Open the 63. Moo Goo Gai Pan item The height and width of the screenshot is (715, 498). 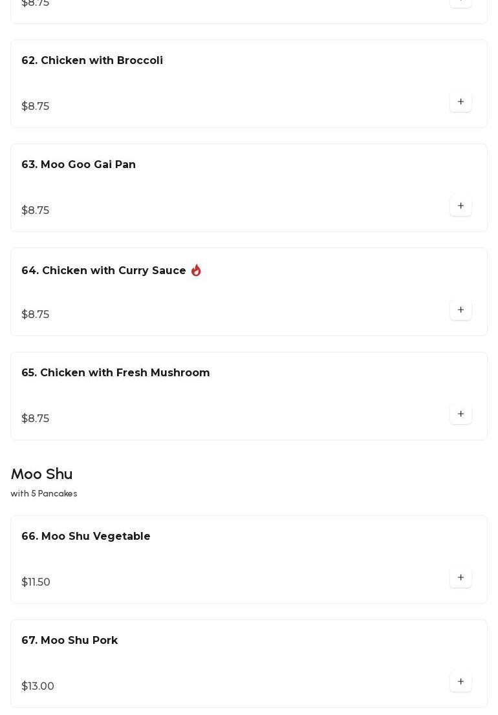pos(249,188)
